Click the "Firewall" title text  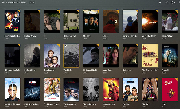(x=165, y=70)
